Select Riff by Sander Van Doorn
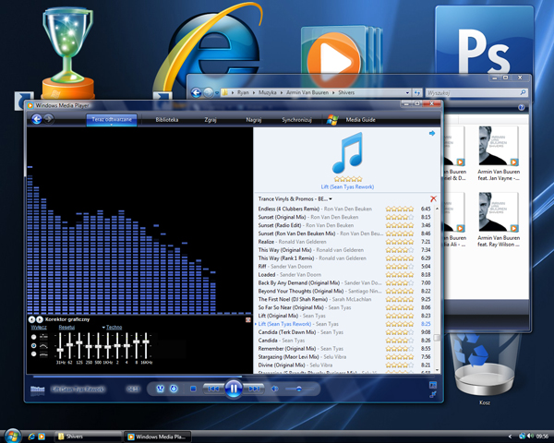Viewport: 554px width, 443px height. tap(344, 267)
